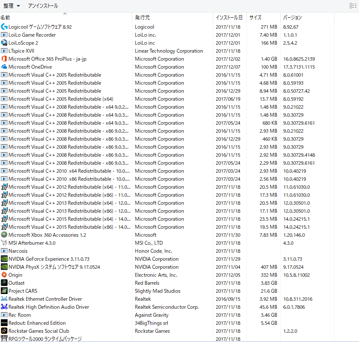The image size is (359, 342).
Task: Click install date 2017/06/19
Action: pyautogui.click(x=228, y=99)
